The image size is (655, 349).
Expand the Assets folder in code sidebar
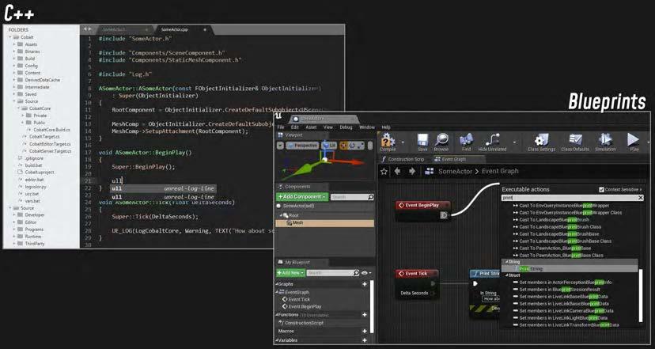[13, 44]
